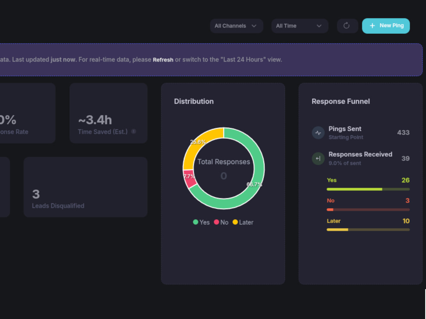Image resolution: width=426 pixels, height=319 pixels.
Task: Click the 66.7% chart label
Action: [254, 185]
